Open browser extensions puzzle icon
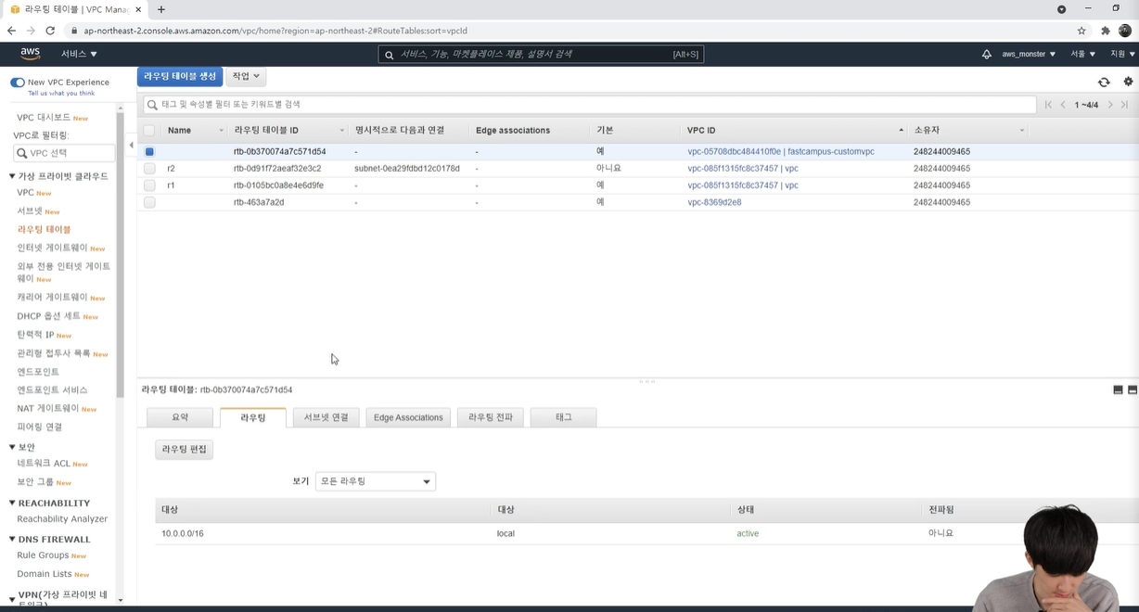 [x=1105, y=31]
